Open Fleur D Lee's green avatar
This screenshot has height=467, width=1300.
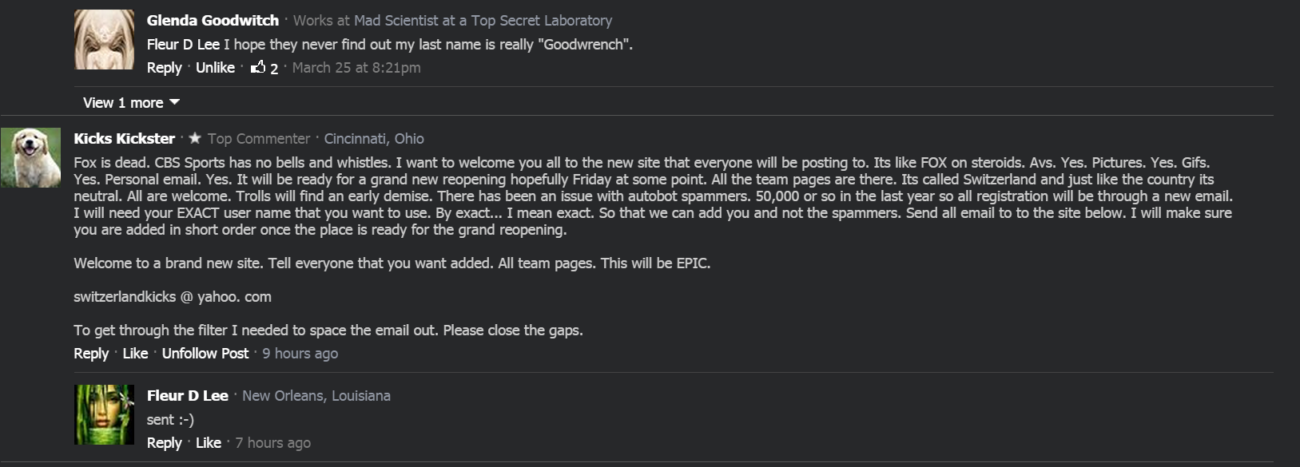pyautogui.click(x=104, y=414)
